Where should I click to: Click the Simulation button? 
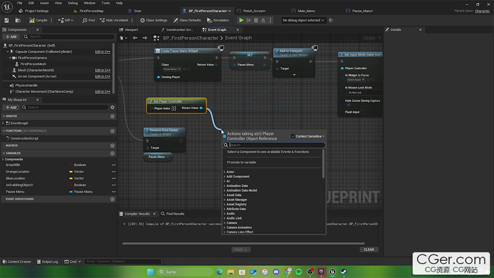point(218,20)
